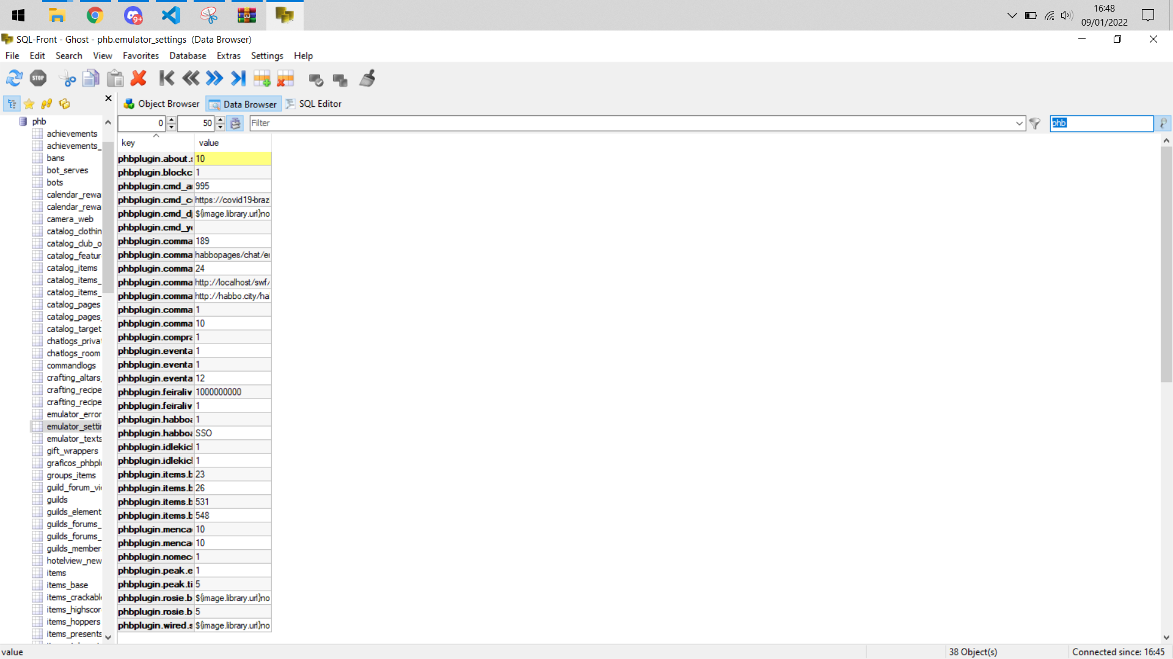The image size is (1173, 659).
Task: Click the insert row icon
Action: [262, 78]
